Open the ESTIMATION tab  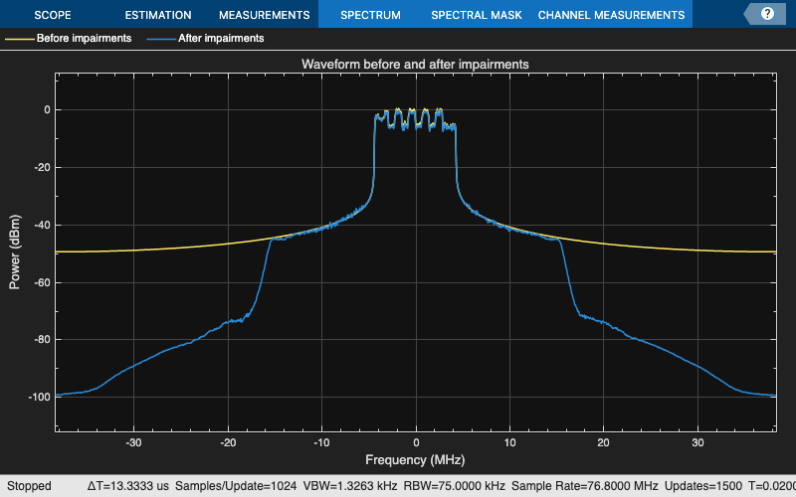pyautogui.click(x=158, y=15)
